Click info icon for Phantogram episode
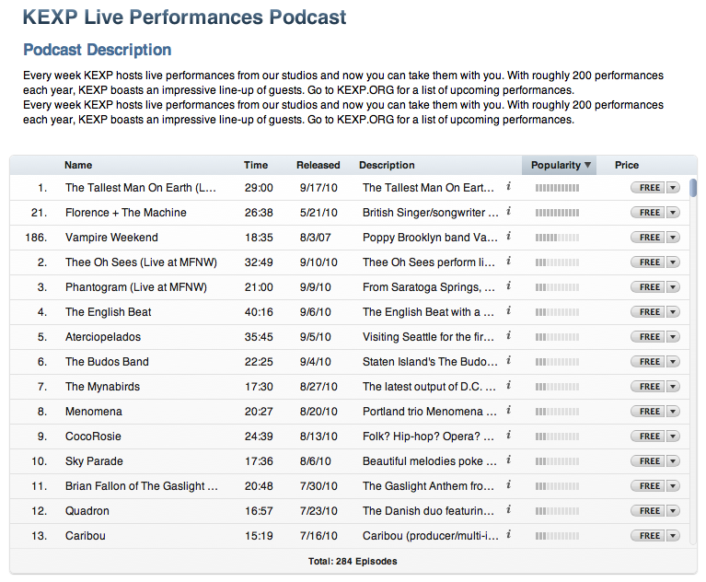Screen dimensions: 706x582 508,285
